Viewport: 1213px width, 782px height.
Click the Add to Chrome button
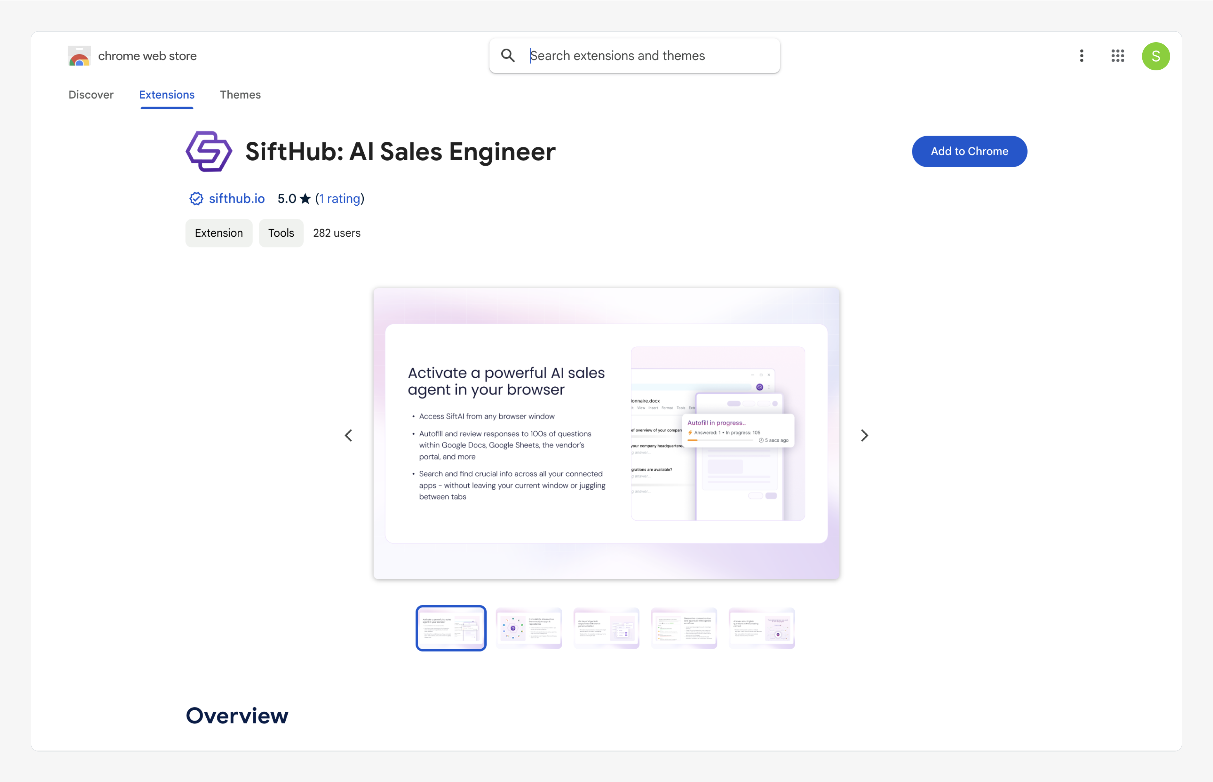[969, 151]
